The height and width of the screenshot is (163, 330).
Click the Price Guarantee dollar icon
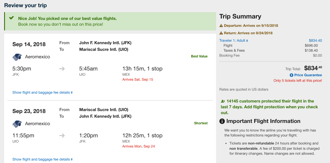[x=291, y=75]
